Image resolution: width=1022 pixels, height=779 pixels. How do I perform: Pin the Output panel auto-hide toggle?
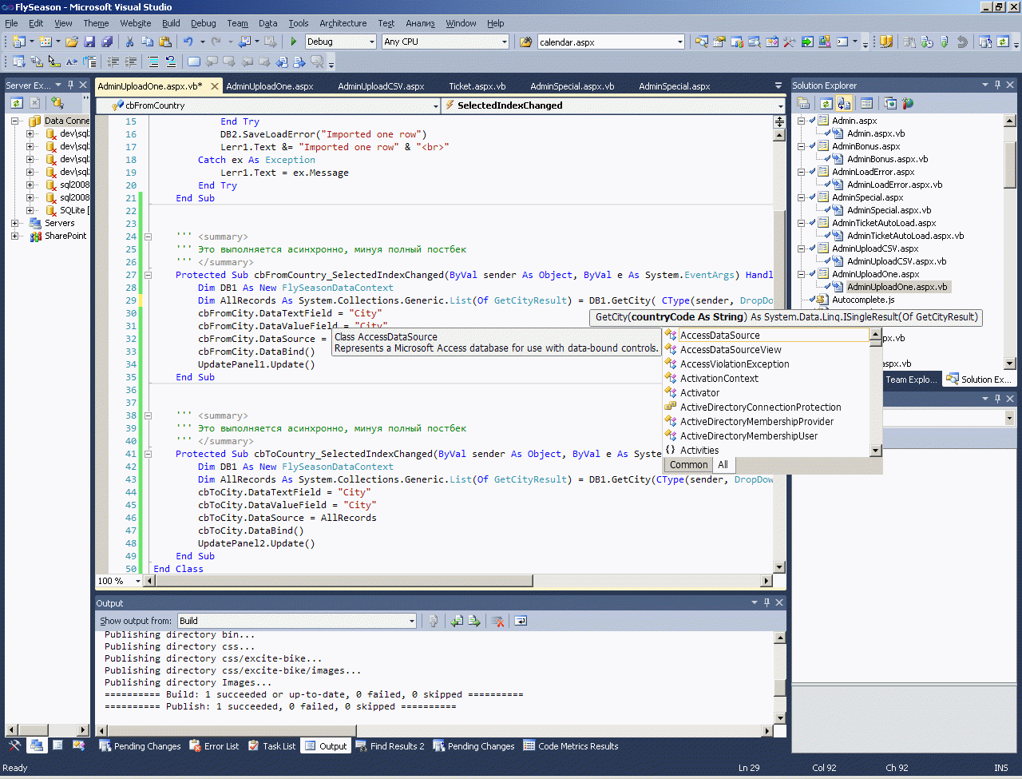coord(766,602)
